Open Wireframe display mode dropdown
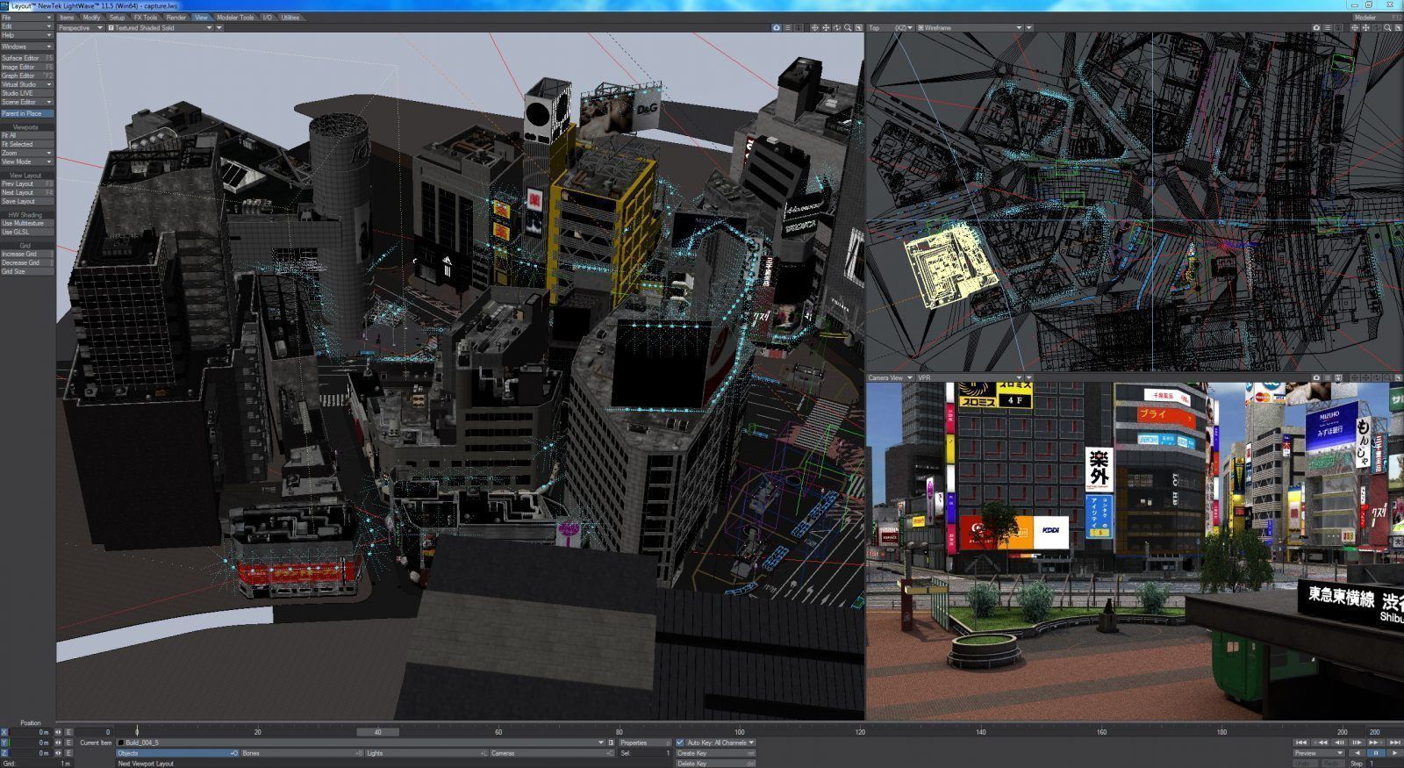Screen dimensions: 1404x768 [x=970, y=28]
